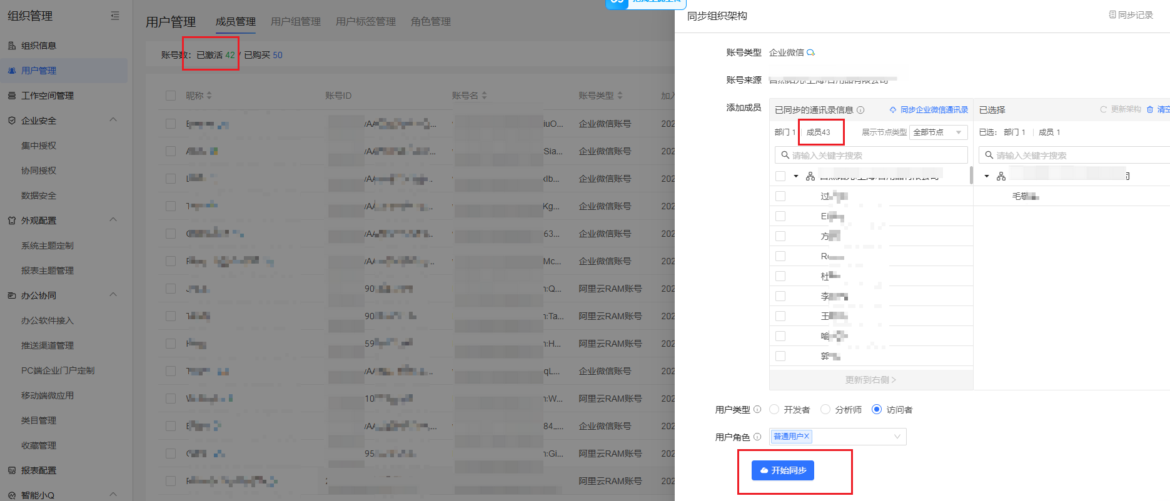
Task: Select the 分析师 user type
Action: click(825, 410)
